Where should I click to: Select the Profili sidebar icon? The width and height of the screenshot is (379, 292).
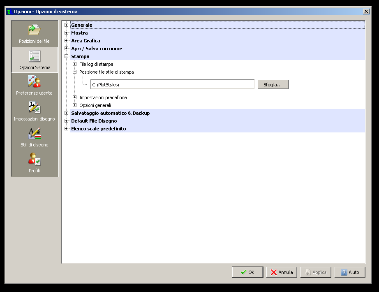35,160
